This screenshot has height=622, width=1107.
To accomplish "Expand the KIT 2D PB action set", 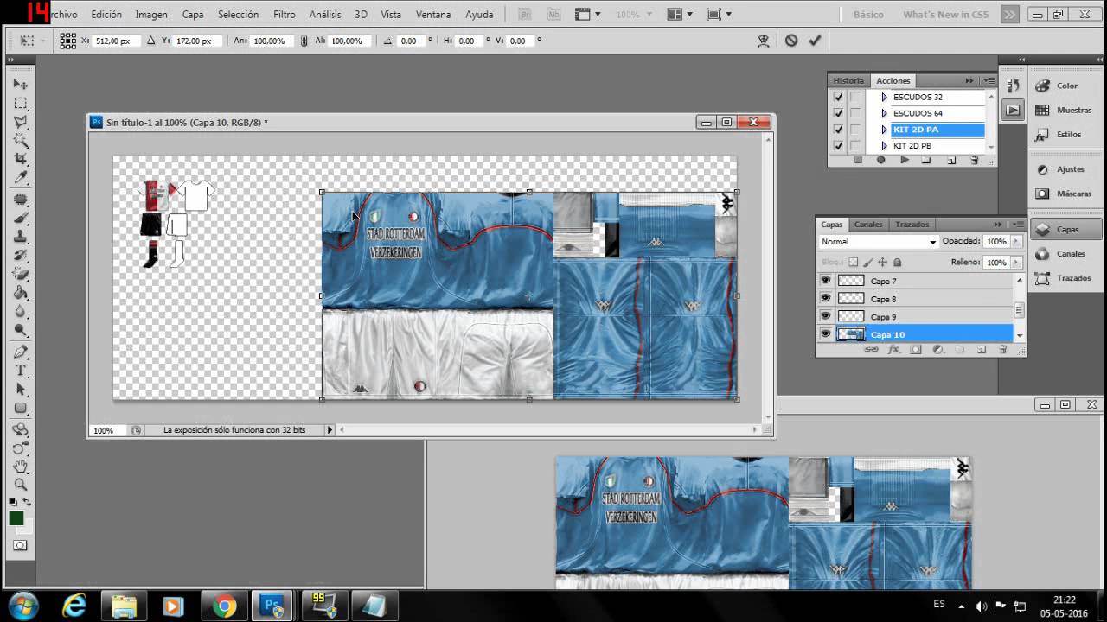I will pyautogui.click(x=884, y=146).
